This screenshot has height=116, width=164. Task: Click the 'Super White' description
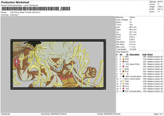(x=134, y=64)
